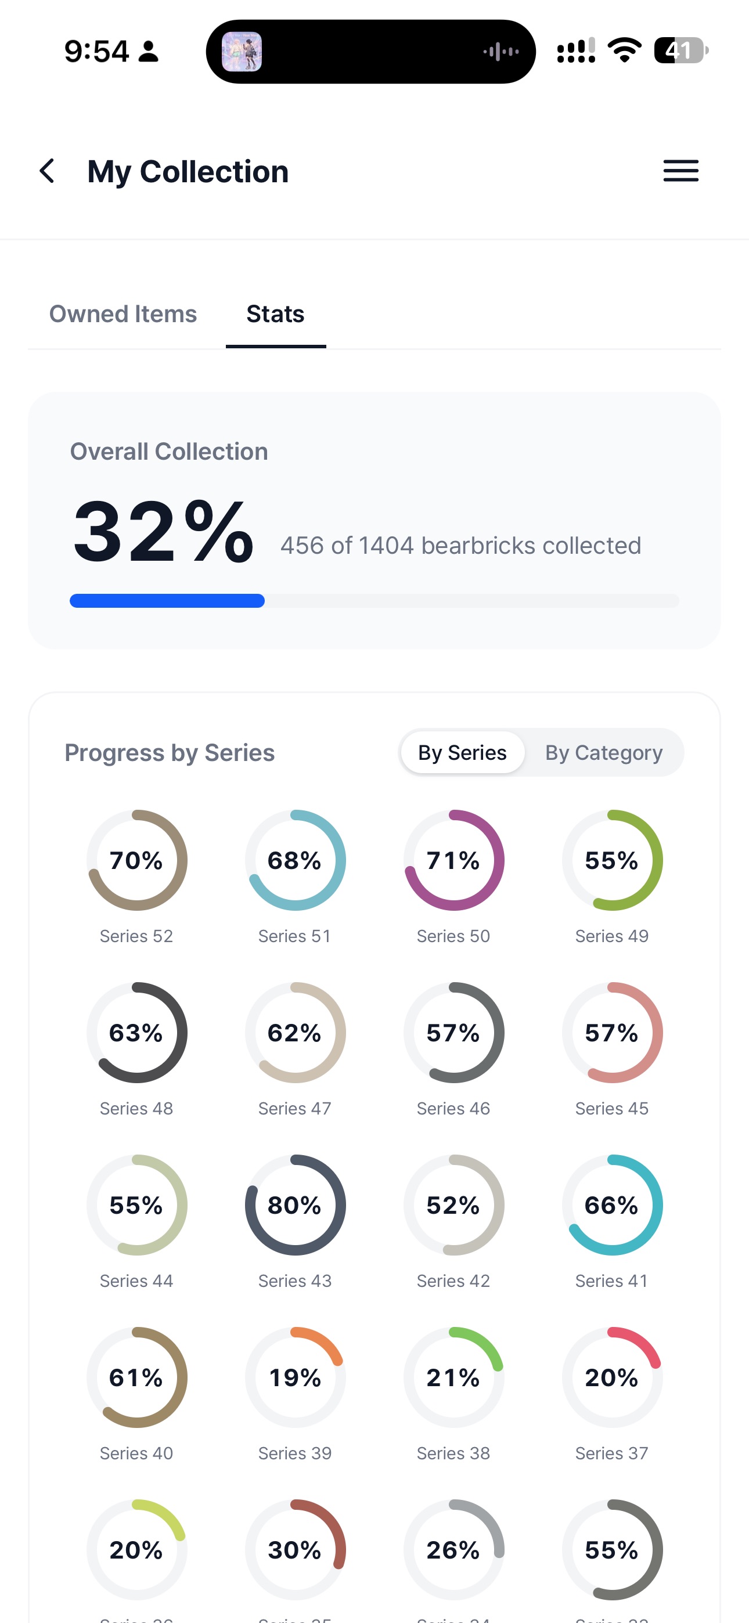Tap the battery indicator
This screenshot has width=749, height=1623.
[681, 51]
